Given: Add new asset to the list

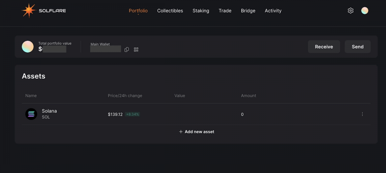Looking at the screenshot, I should tap(196, 131).
